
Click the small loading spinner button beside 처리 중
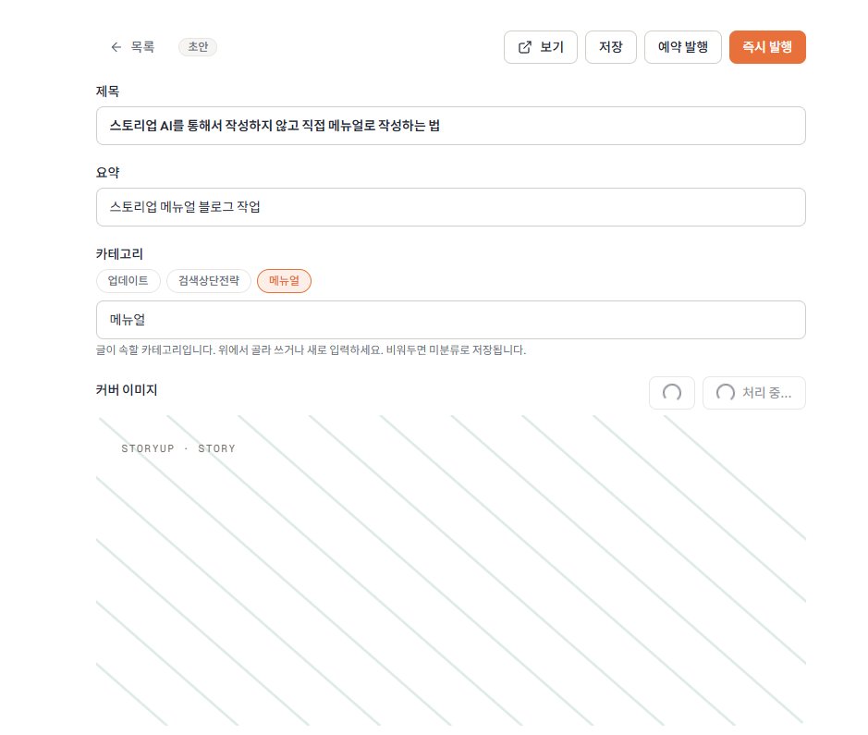671,393
